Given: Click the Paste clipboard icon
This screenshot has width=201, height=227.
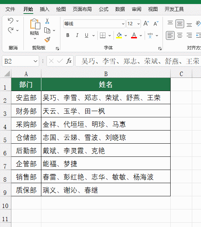Looking at the screenshot, I should (x=35, y=24).
